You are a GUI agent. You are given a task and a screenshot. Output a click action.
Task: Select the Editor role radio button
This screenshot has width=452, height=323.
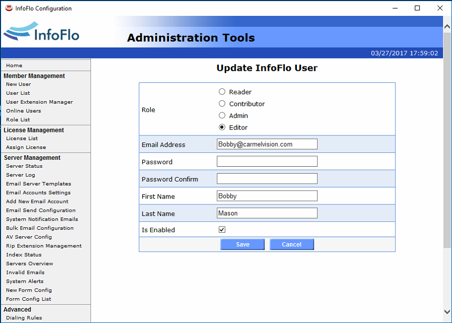point(222,128)
